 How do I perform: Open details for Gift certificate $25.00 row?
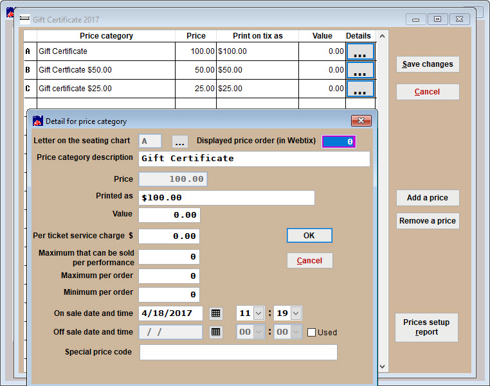360,89
